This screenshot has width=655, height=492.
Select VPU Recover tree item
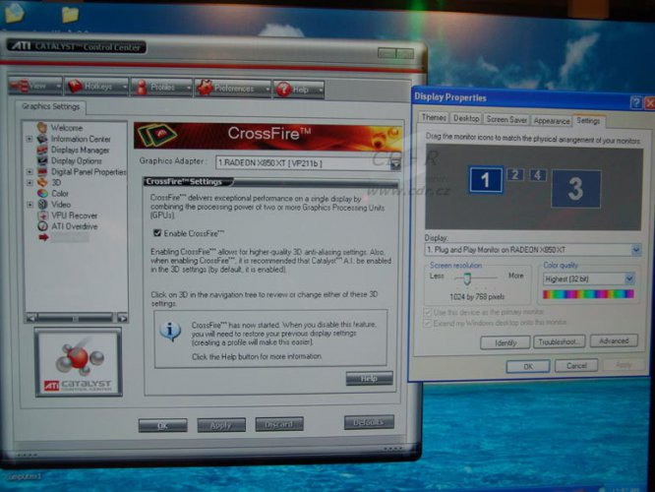(74, 215)
